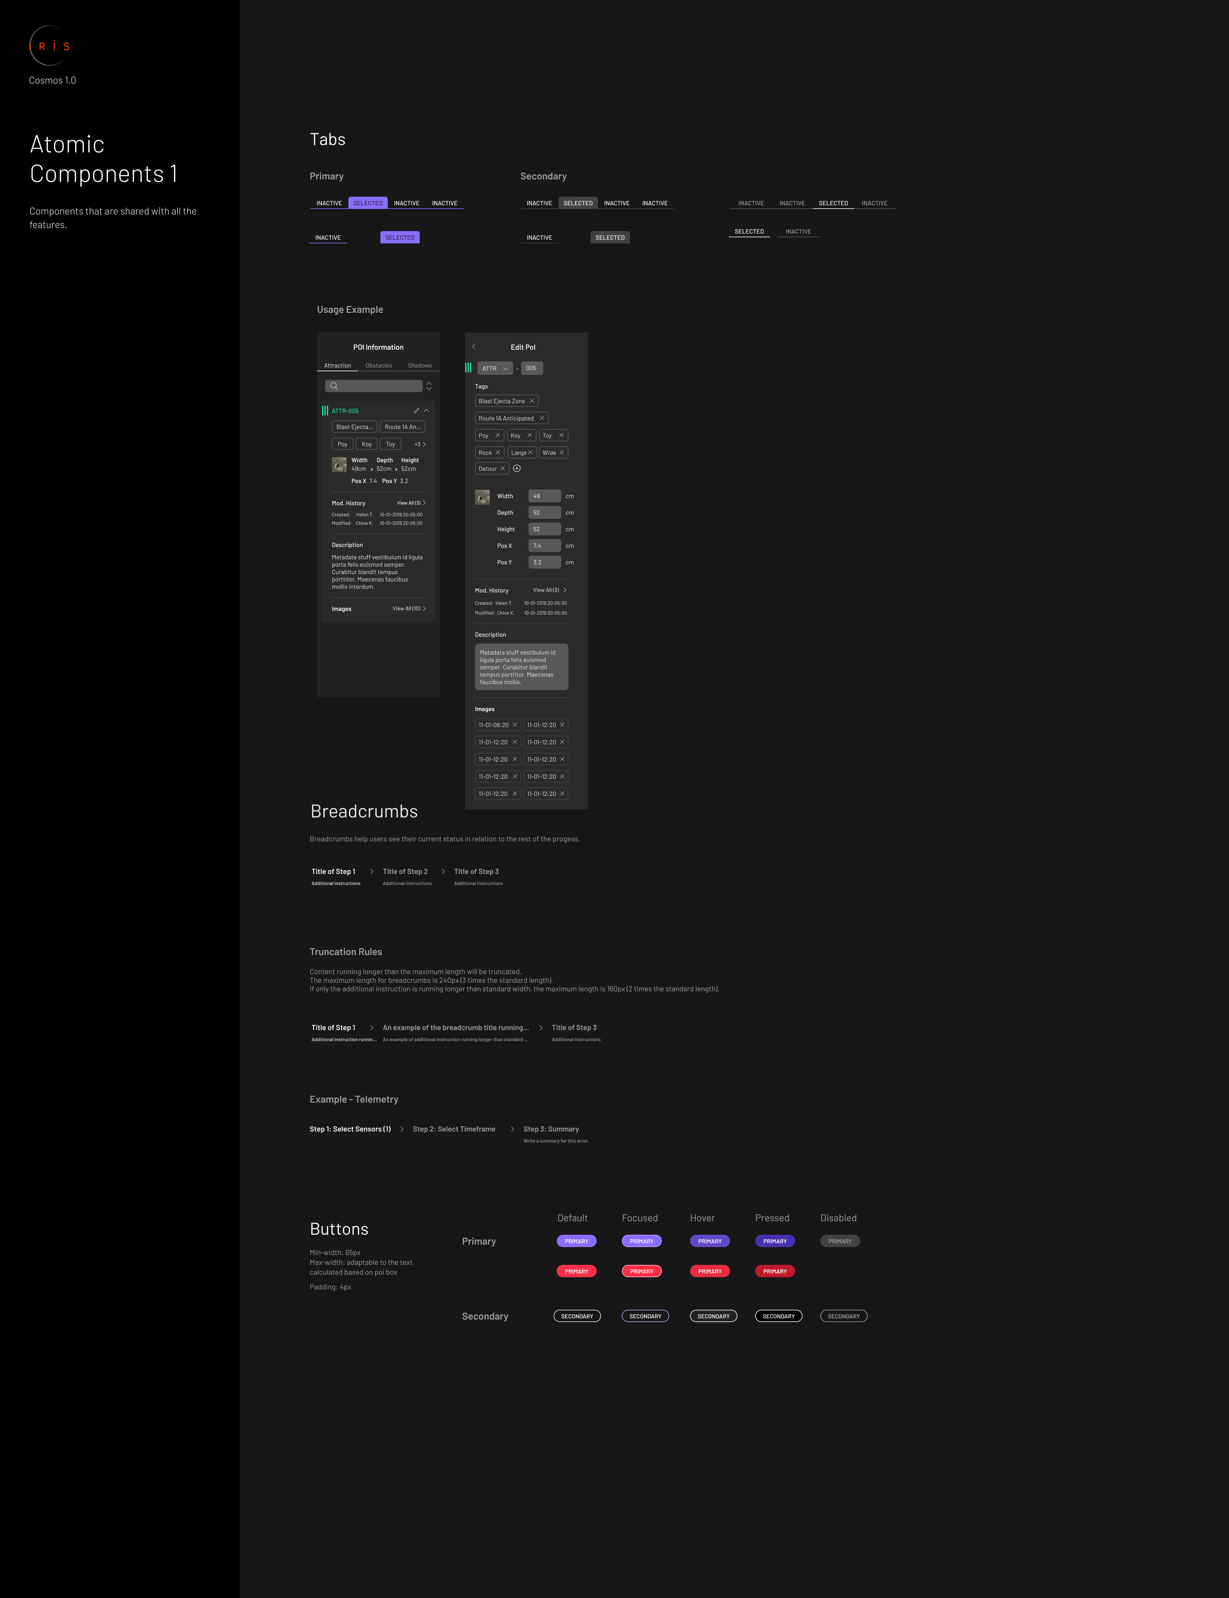This screenshot has height=1598, width=1229.
Task: Click Step 2: Select Timeframe breadcrumb
Action: pos(454,1129)
